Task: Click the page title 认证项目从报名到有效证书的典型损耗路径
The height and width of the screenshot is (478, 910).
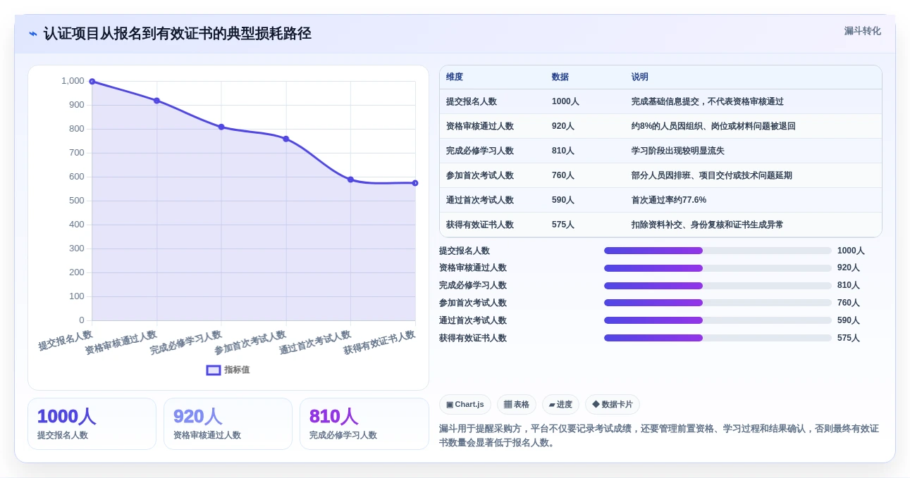Action: pos(177,34)
